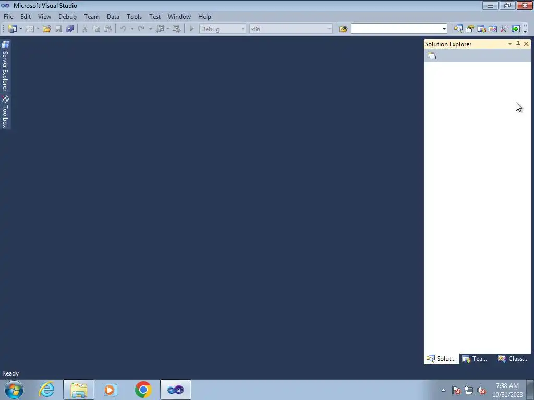Viewport: 534px width, 400px height.
Task: Expand the Server Explorer side tab
Action: click(5, 66)
